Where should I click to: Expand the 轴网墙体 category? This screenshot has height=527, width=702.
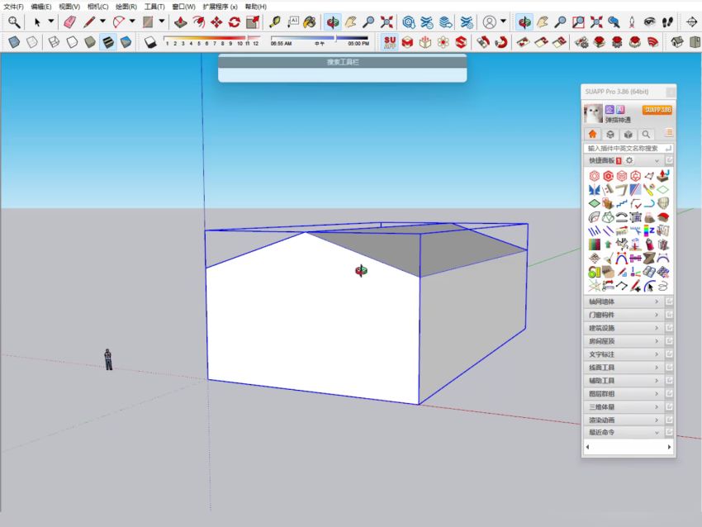[x=624, y=301]
